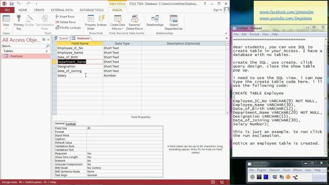
Task: Open the Relationships window
Action: coord(155,21)
